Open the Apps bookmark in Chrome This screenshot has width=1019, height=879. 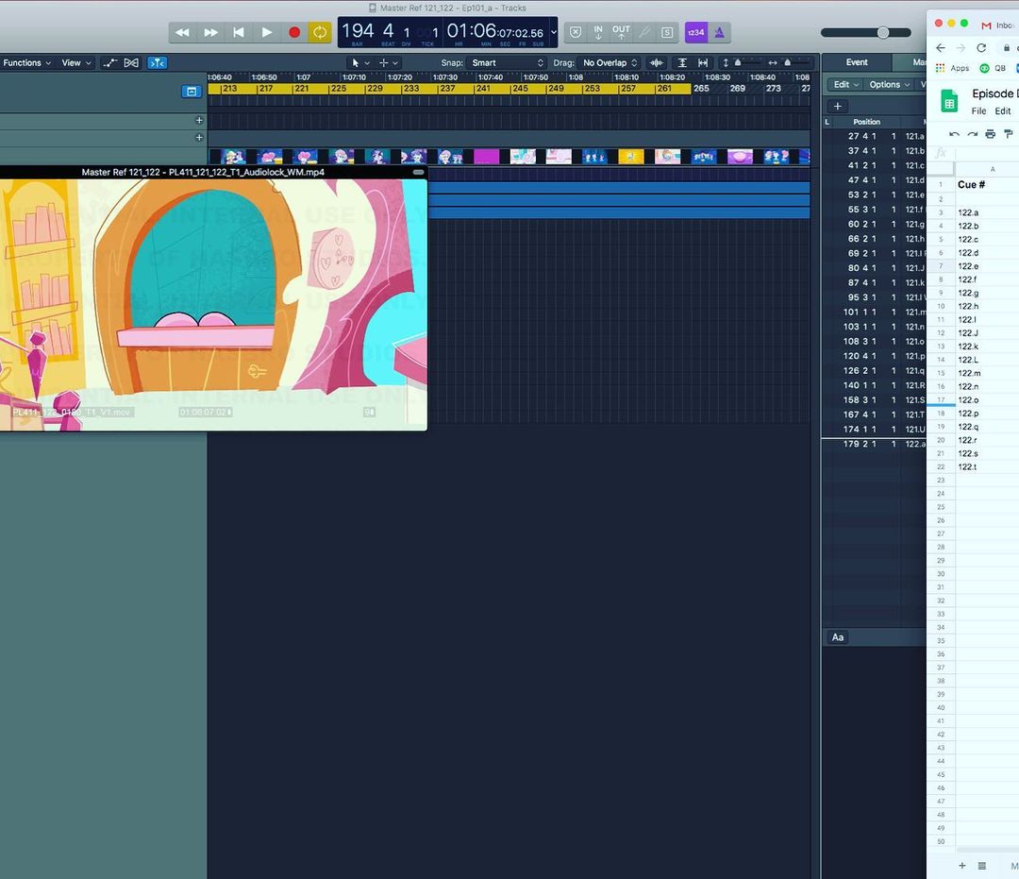953,68
